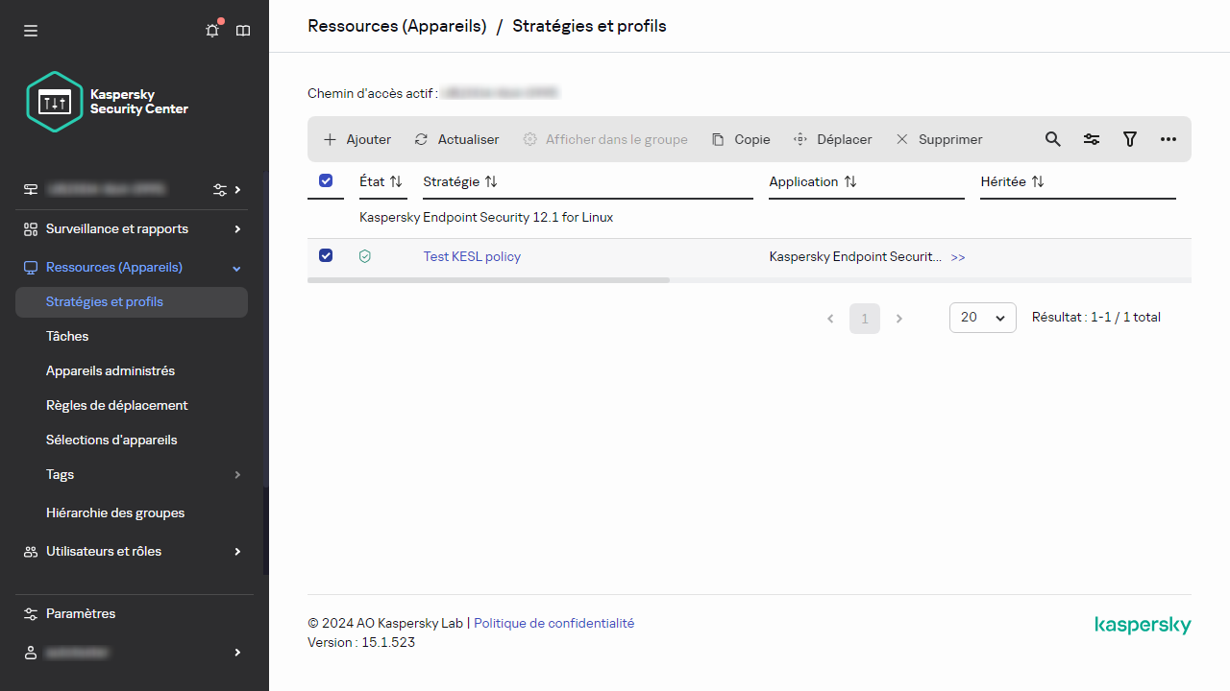Click the kaspersky footer logo

tap(1143, 626)
